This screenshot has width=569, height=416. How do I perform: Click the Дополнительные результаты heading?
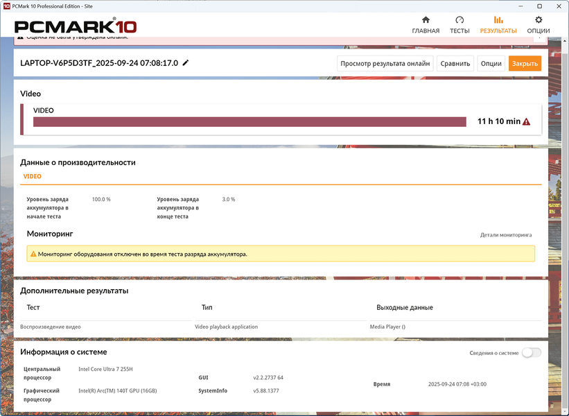(x=74, y=291)
